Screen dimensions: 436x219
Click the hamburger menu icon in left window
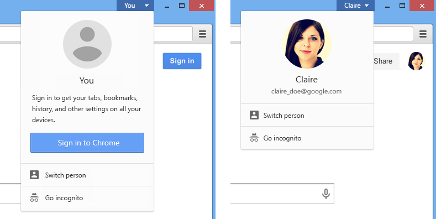point(202,34)
